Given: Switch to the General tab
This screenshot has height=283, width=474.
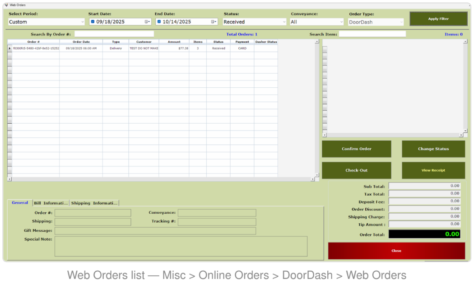Looking at the screenshot, I should point(20,203).
